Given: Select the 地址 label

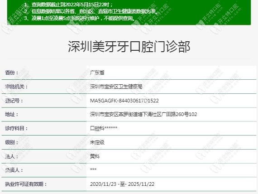Looking at the screenshot, I should click(x=11, y=114).
